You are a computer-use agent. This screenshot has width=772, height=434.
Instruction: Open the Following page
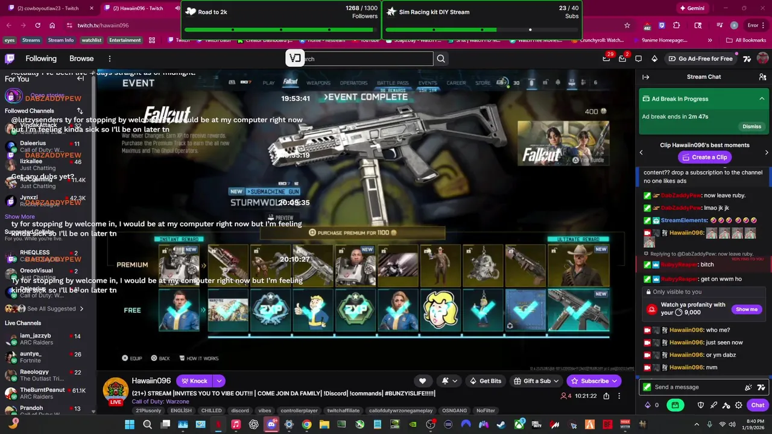coord(41,58)
